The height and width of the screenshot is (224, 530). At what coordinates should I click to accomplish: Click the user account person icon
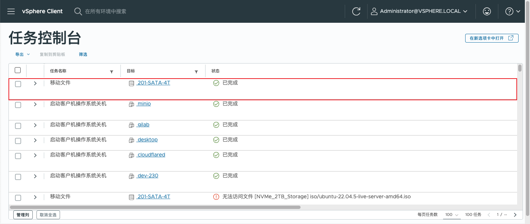[374, 11]
